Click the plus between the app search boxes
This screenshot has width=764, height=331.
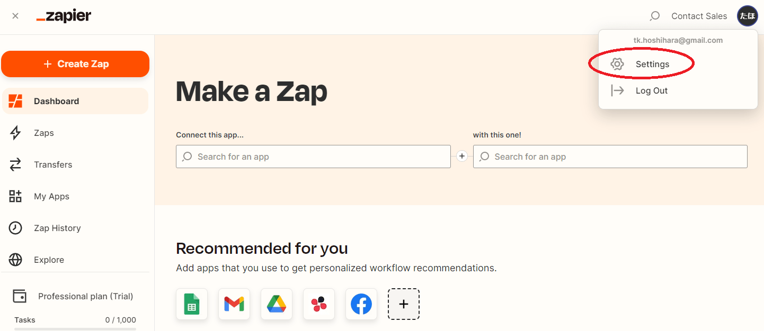point(462,156)
